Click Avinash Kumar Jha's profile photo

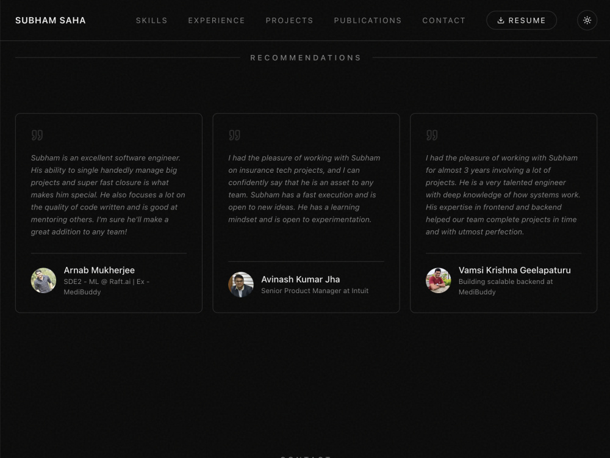tap(241, 285)
